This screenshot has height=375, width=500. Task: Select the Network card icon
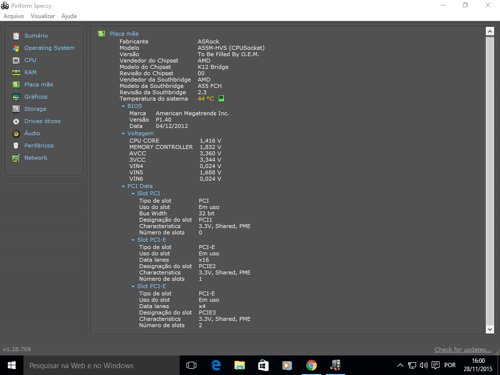click(16, 158)
